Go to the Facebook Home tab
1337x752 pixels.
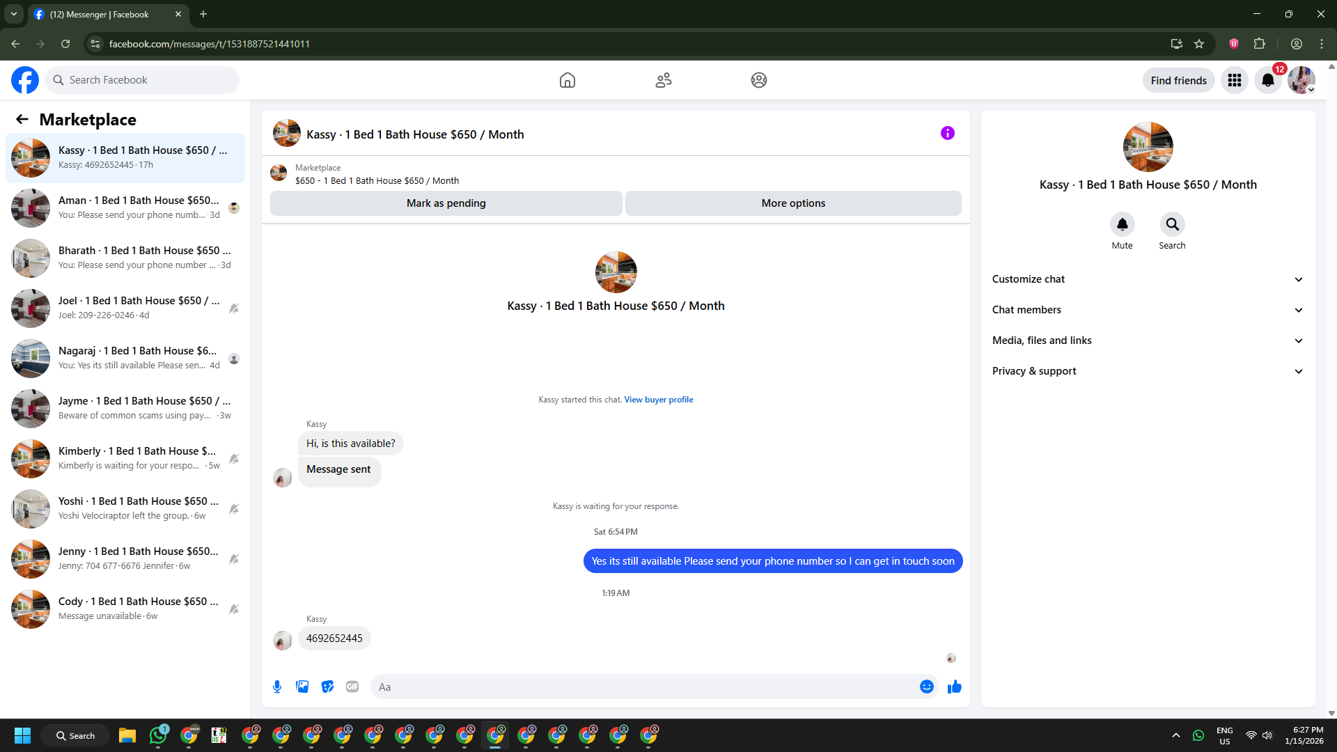click(x=567, y=80)
